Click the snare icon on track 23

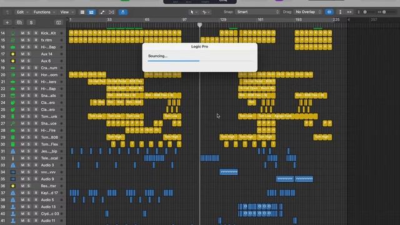[12, 96]
